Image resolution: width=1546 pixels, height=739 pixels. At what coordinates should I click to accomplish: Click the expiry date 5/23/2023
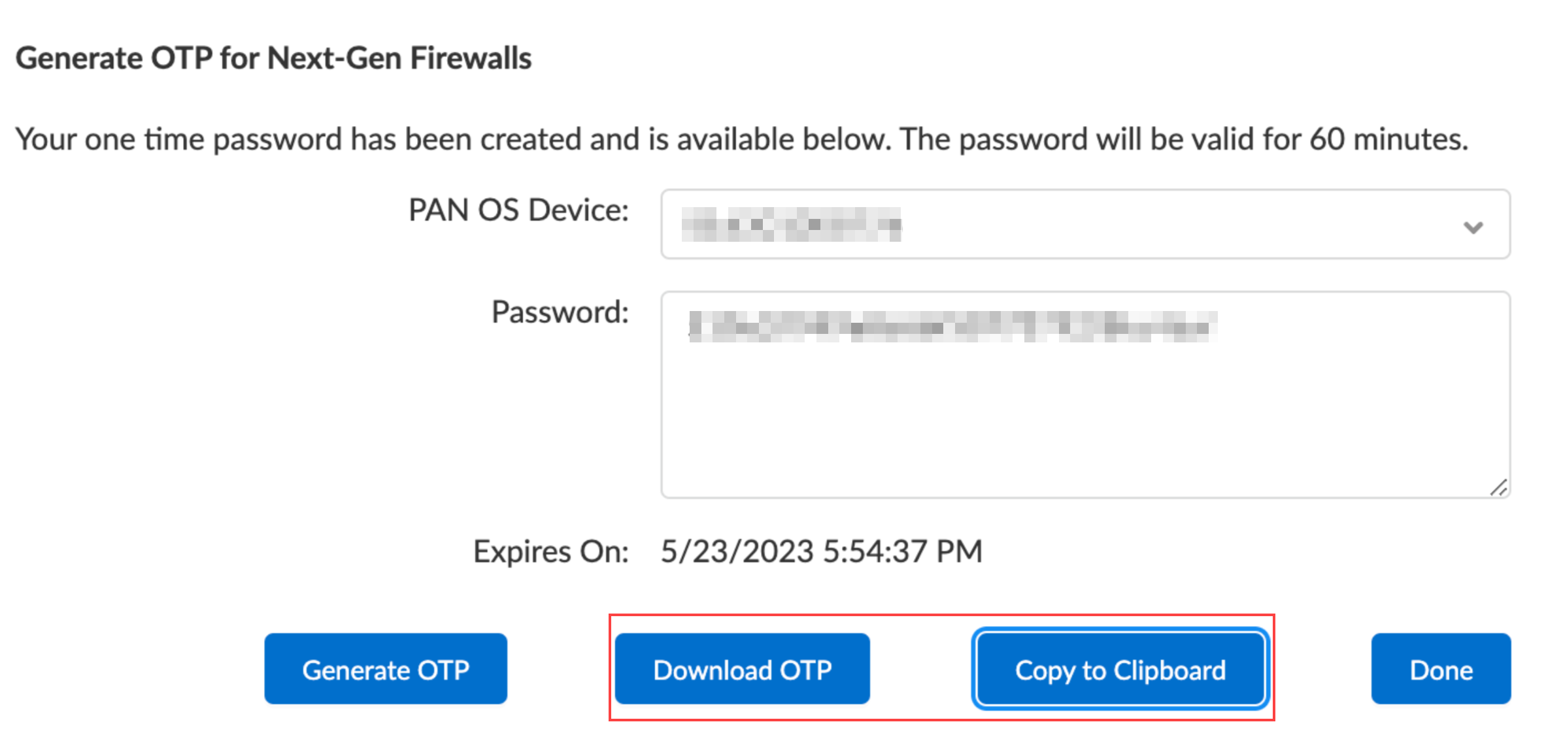click(737, 552)
